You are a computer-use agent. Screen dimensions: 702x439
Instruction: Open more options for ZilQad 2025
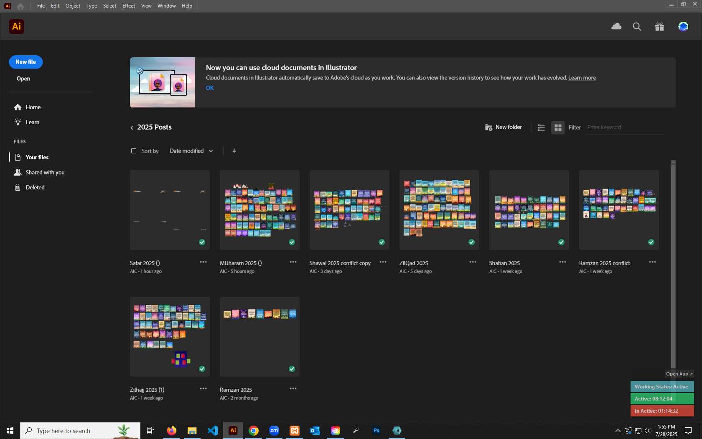473,262
